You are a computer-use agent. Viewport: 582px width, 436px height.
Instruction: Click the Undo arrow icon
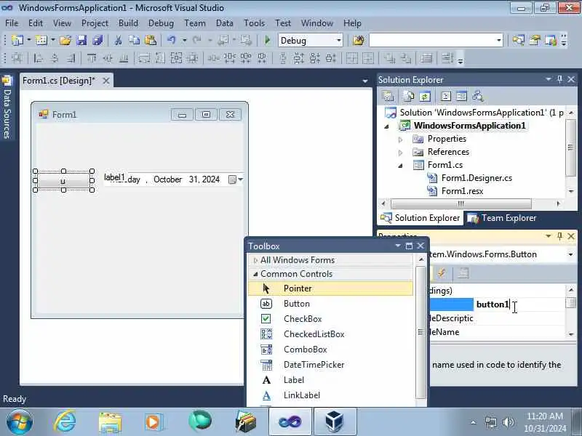point(171,40)
